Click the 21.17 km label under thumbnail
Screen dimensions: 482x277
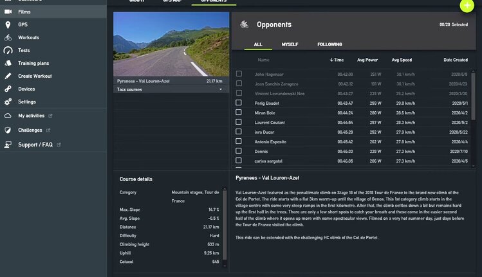(214, 81)
